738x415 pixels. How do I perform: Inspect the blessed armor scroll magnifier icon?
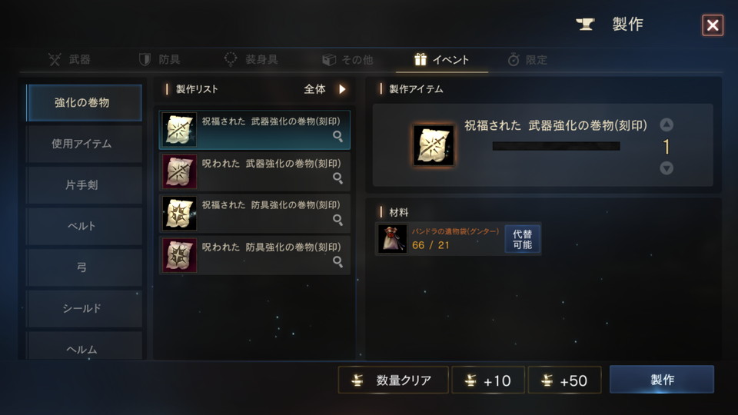(337, 220)
